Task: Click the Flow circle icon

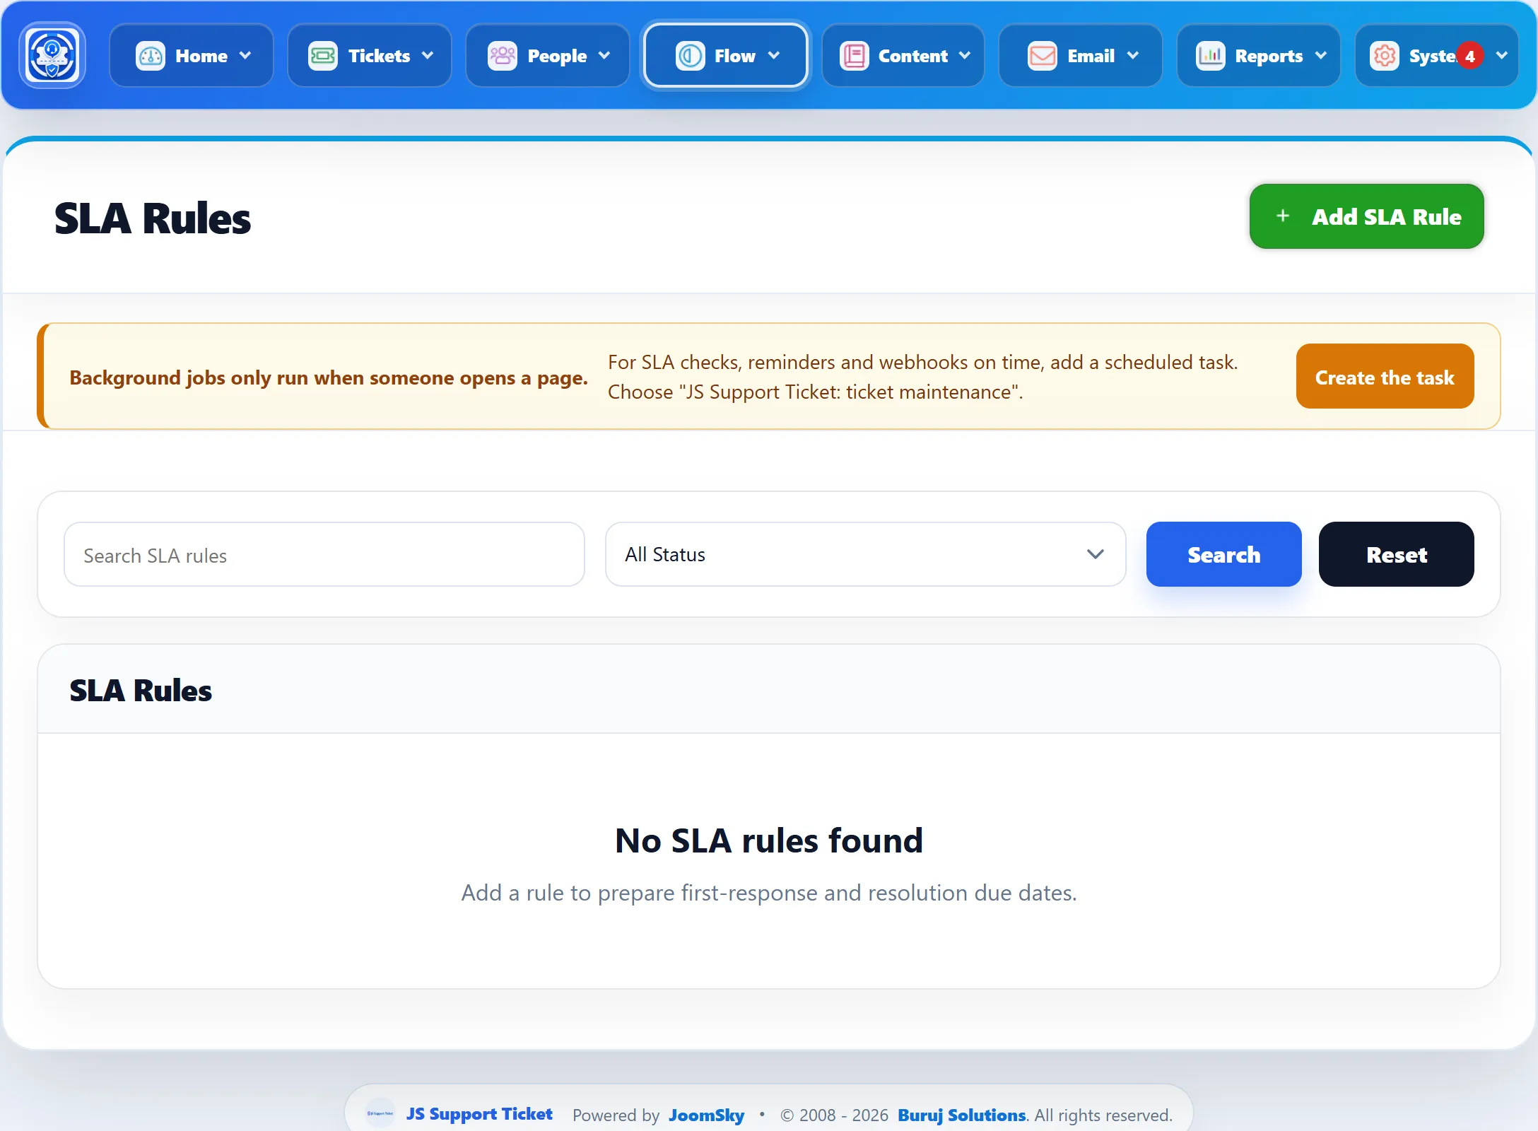Action: tap(690, 56)
